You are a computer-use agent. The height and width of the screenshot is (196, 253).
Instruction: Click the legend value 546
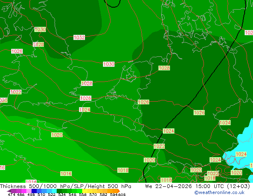coord(73,194)
